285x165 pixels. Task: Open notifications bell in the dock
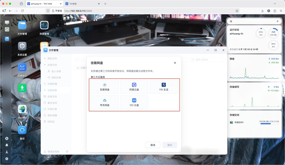coord(7,145)
